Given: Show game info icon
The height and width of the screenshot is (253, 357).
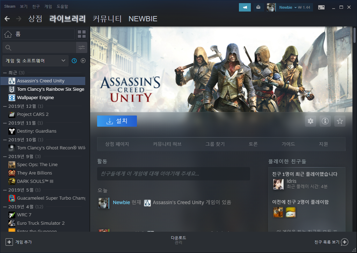Looking at the screenshot, I should (x=325, y=121).
